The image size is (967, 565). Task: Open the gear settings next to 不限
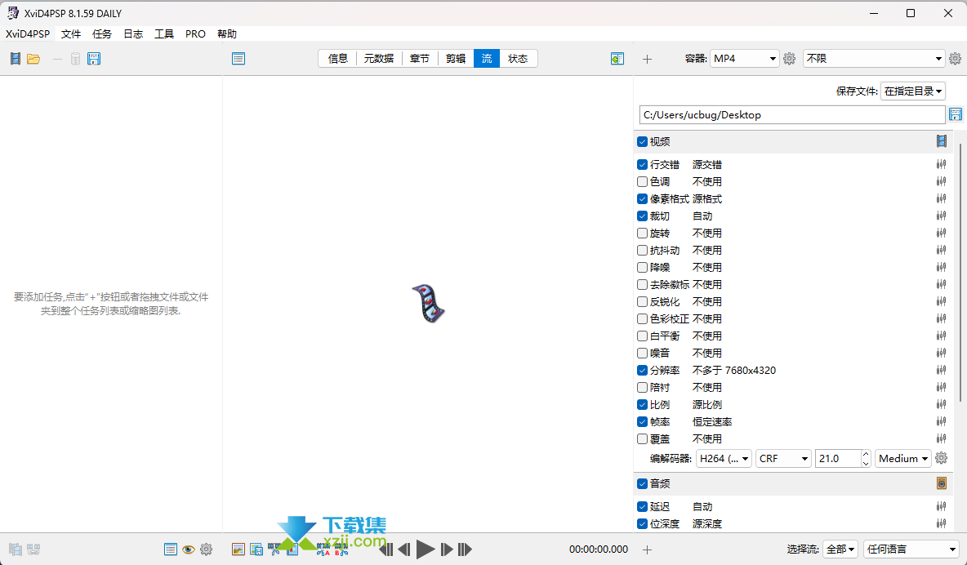(956, 59)
